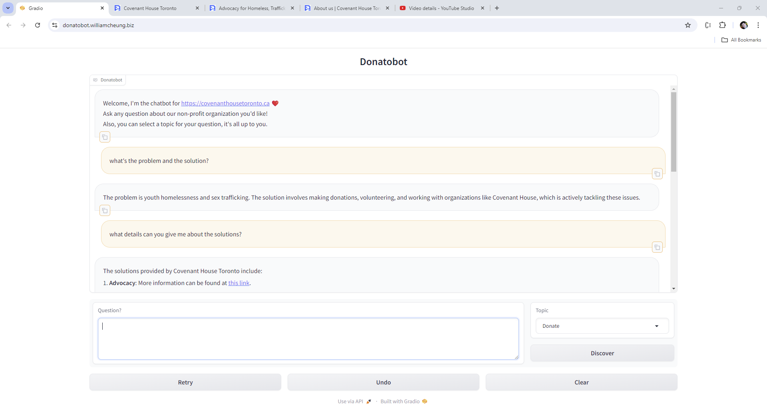Open 'this link' under Advocacy
Screen dimensions: 767x412
pyautogui.click(x=239, y=283)
